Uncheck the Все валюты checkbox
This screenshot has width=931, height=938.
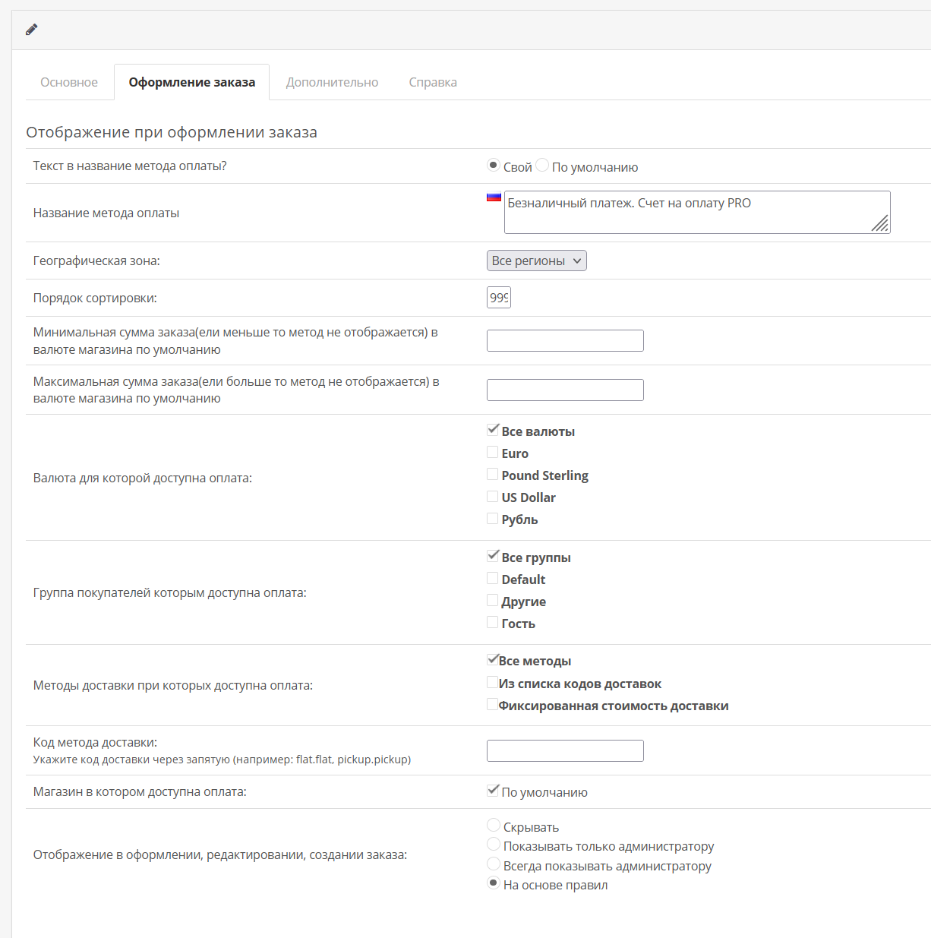click(x=493, y=430)
